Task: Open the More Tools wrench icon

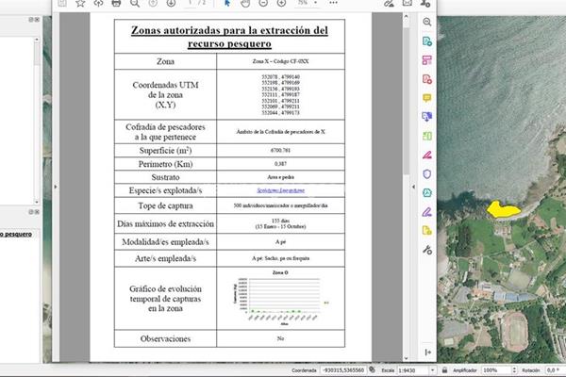Action: pyautogui.click(x=427, y=250)
